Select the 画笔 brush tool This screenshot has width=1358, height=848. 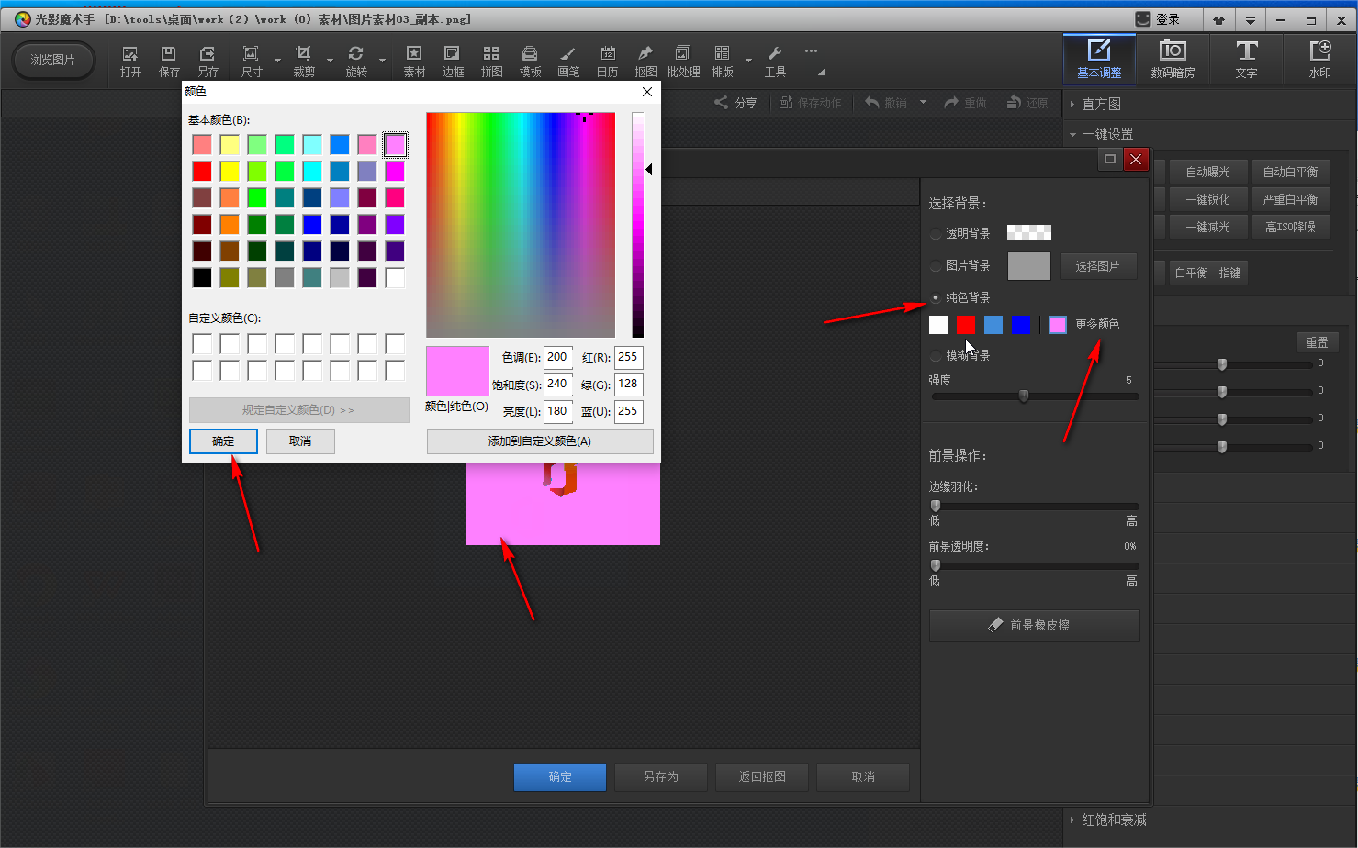pos(568,61)
